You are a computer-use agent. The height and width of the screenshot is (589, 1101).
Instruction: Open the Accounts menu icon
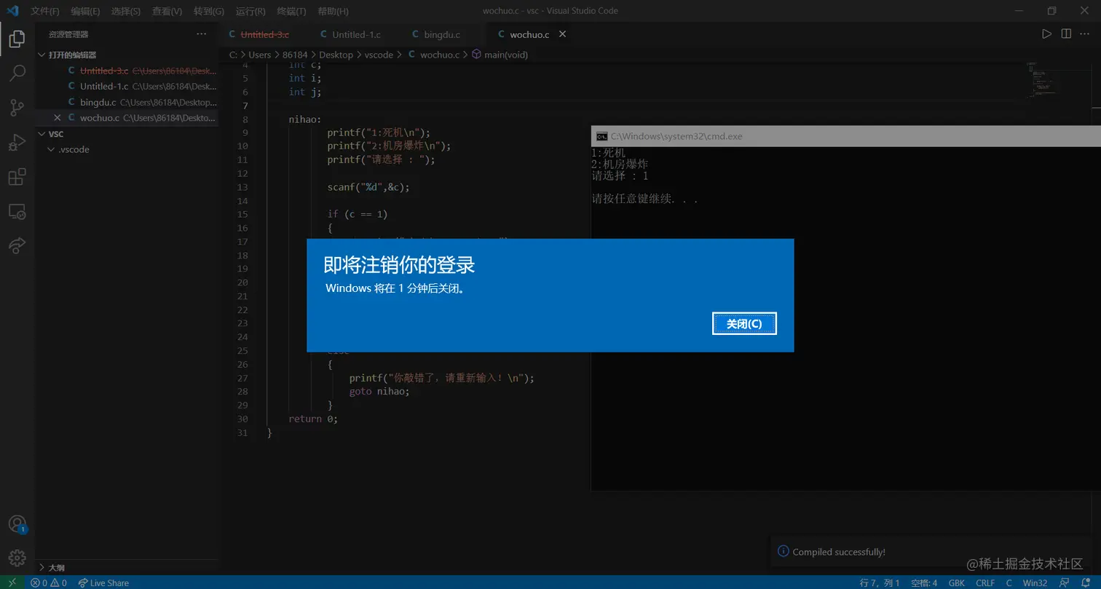17,524
